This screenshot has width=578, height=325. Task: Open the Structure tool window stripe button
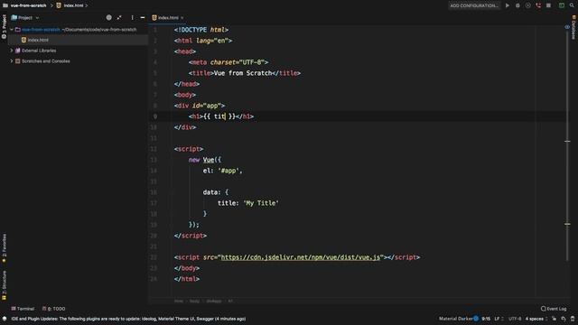(4, 285)
